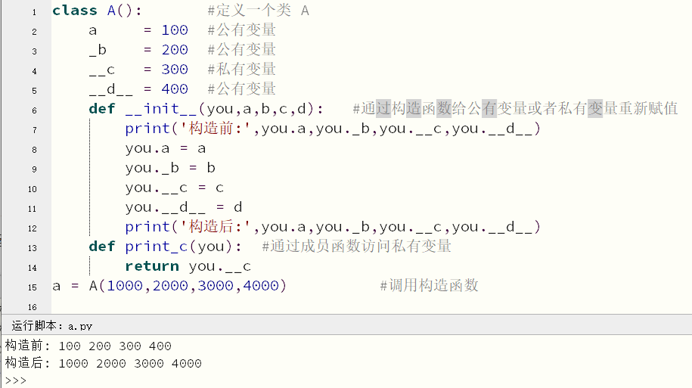
Task: Click the print_c function name
Action: pyautogui.click(x=157, y=247)
